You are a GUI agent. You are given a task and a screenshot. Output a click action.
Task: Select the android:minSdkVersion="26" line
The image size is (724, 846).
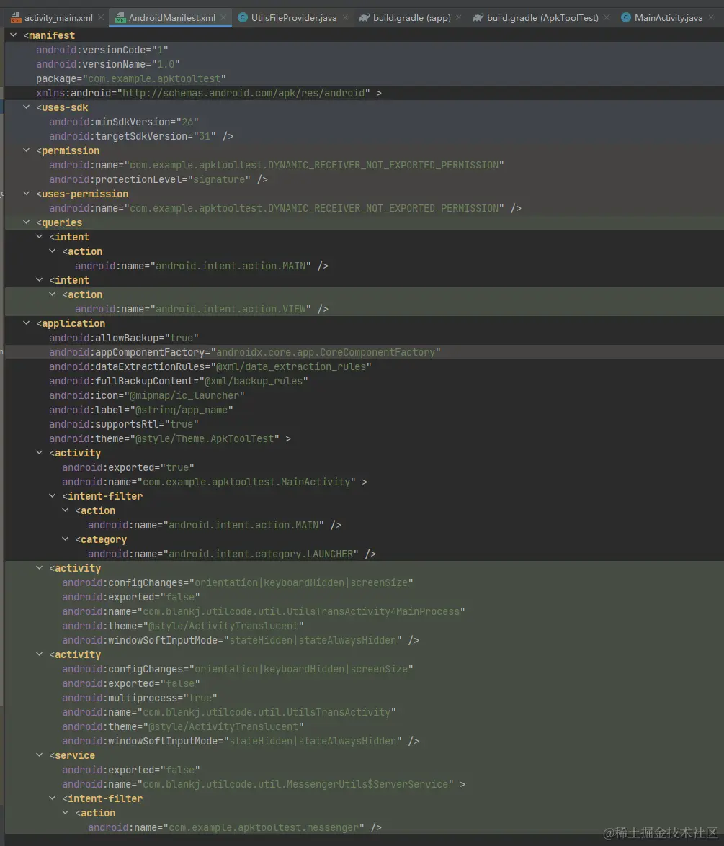point(124,122)
